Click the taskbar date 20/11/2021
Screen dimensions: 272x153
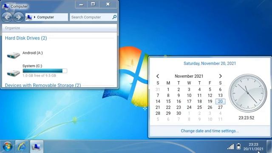[253, 149]
